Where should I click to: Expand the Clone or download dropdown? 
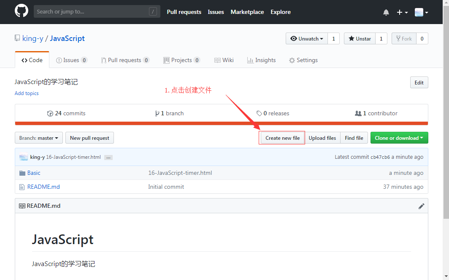tap(399, 138)
